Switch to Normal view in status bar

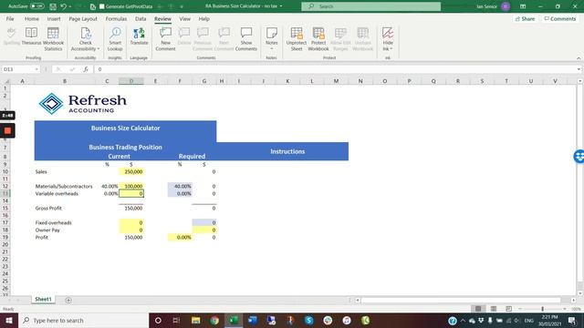[x=478, y=309]
